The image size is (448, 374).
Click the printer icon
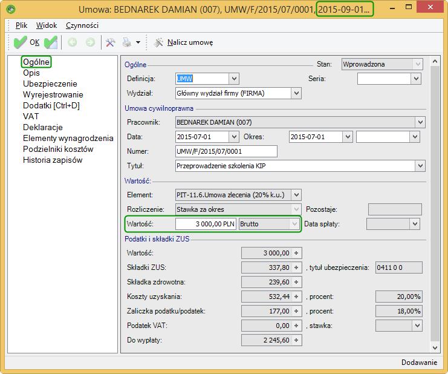[126, 42]
